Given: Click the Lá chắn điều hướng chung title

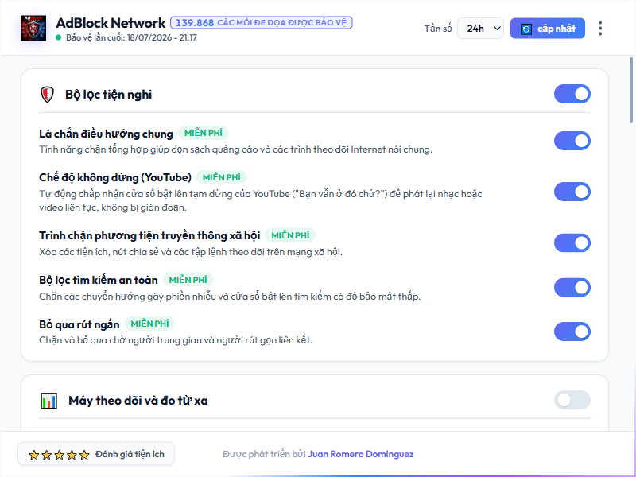Looking at the screenshot, I should pos(106,134).
